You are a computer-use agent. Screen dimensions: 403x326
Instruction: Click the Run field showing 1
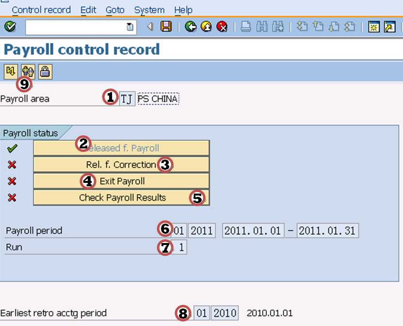pyautogui.click(x=179, y=247)
